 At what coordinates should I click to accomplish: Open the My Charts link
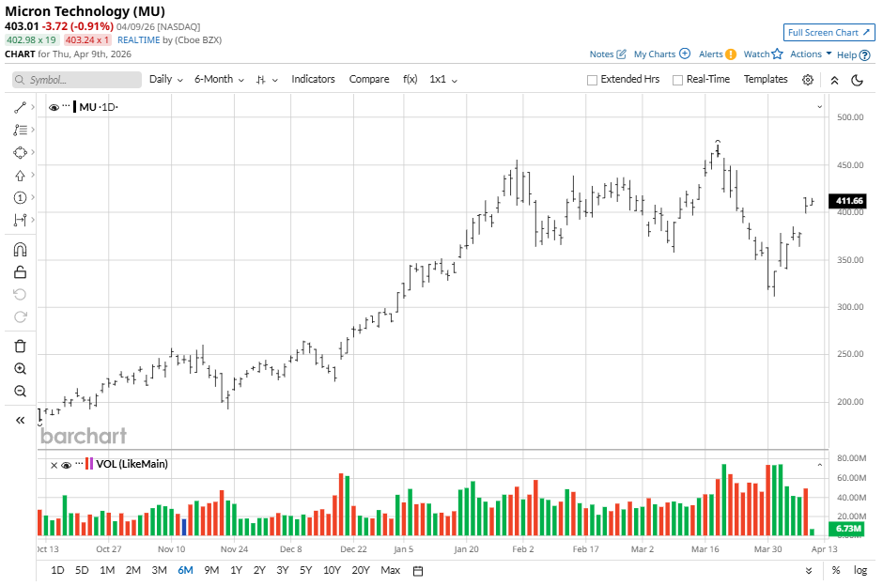661,54
